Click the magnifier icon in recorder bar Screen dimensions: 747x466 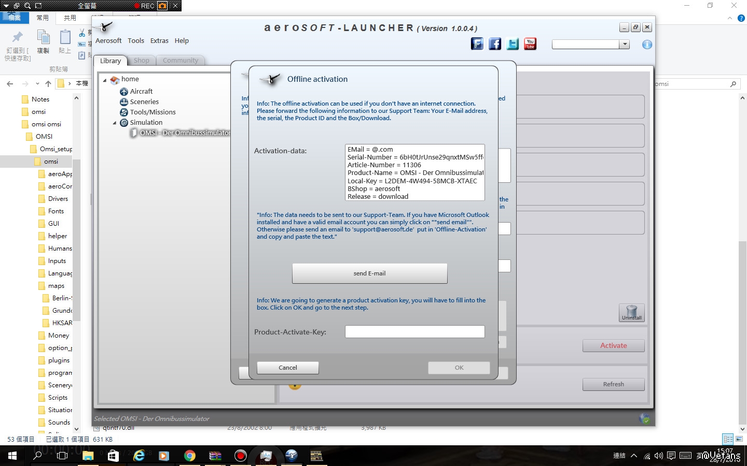point(27,6)
